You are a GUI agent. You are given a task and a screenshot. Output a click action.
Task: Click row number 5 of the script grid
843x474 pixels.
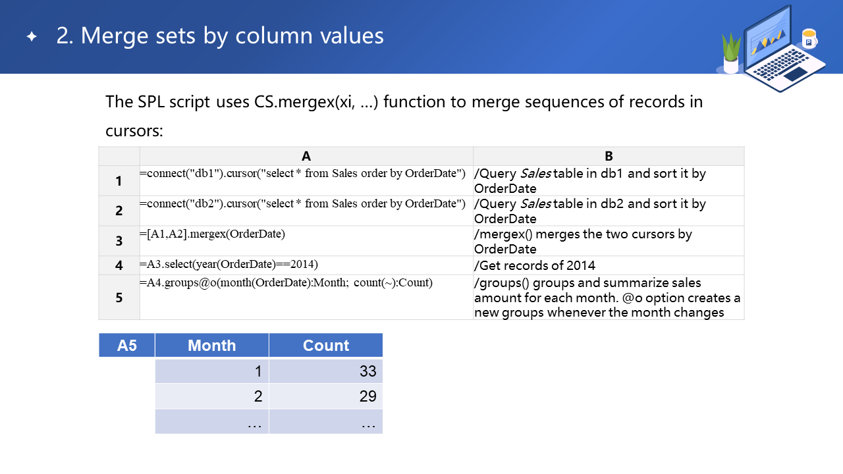(119, 298)
